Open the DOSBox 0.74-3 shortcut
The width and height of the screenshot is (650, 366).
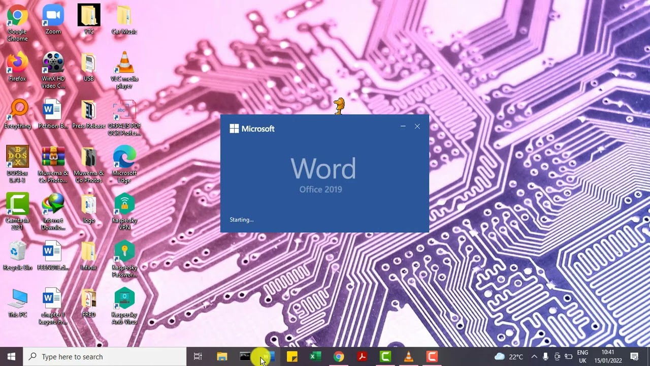coord(17,165)
